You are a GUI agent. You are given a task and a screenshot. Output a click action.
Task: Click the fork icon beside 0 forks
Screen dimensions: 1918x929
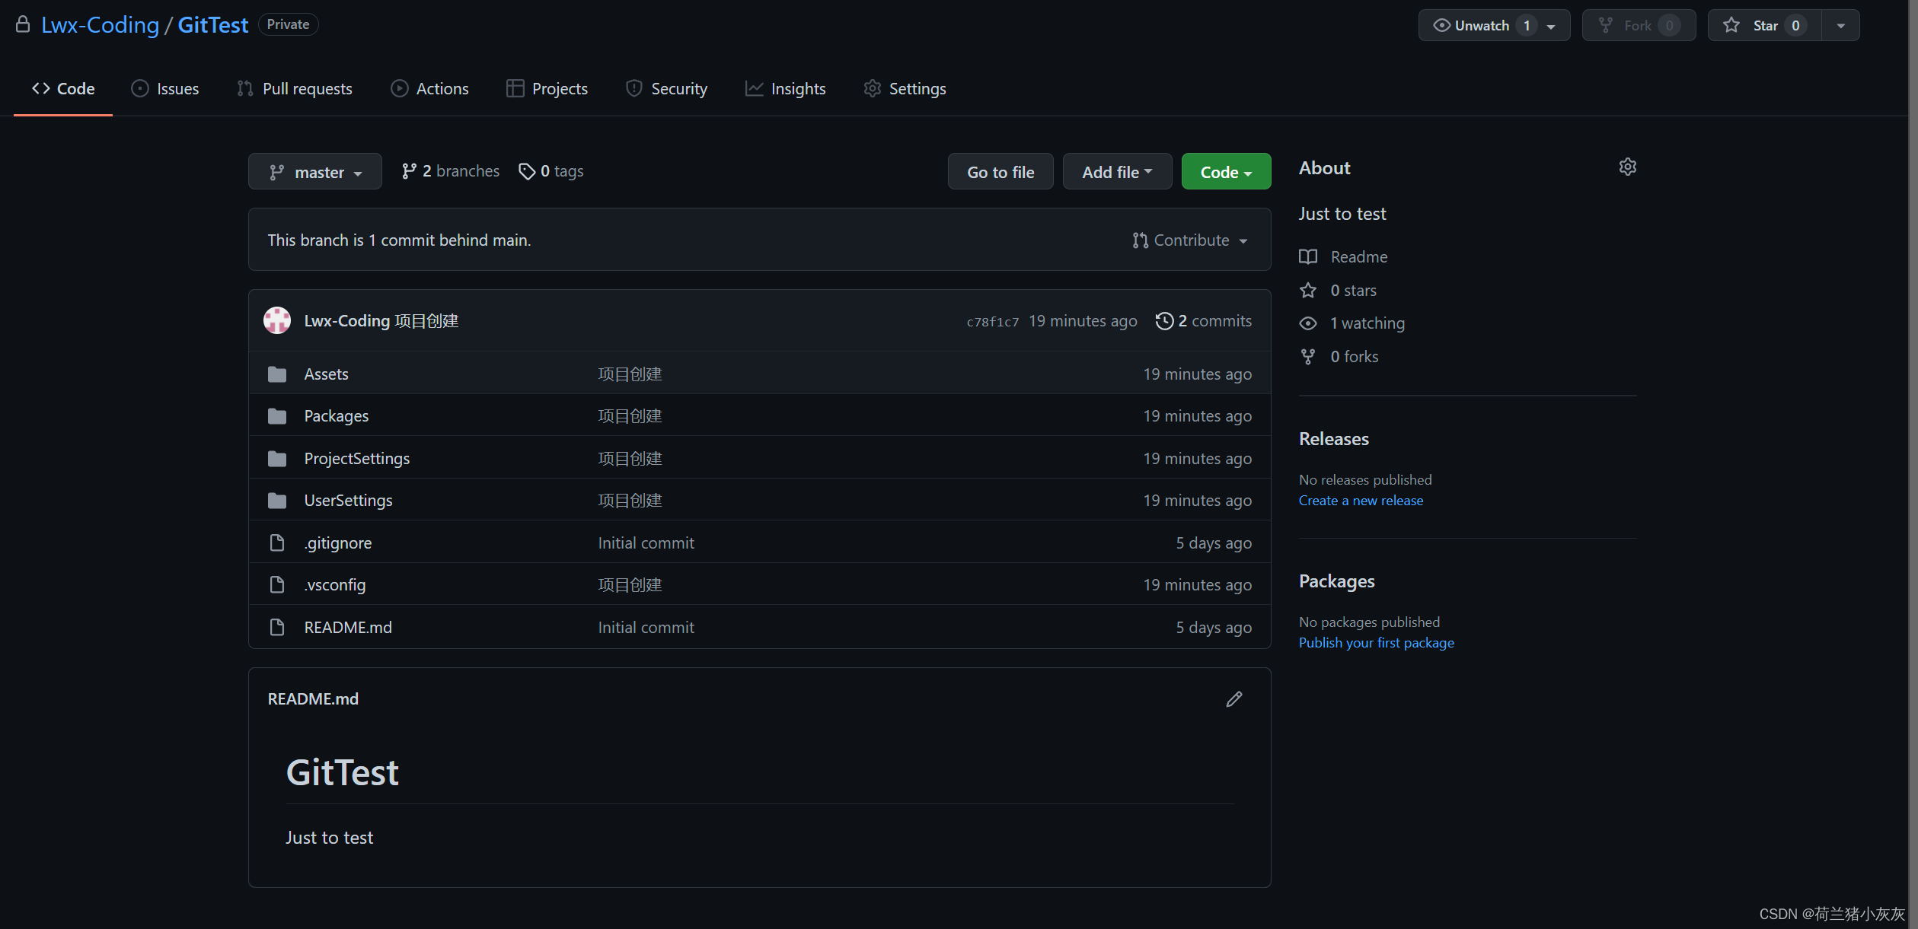(x=1308, y=356)
